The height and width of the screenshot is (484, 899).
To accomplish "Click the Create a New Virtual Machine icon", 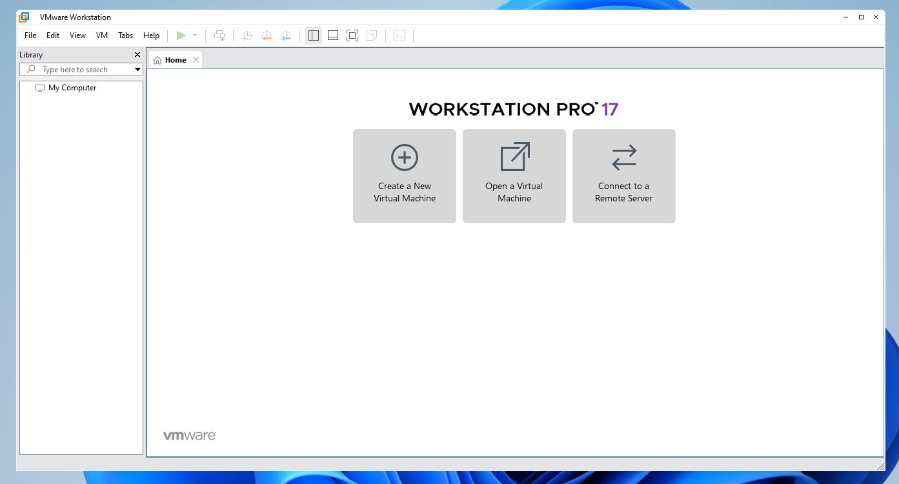I will (x=404, y=176).
